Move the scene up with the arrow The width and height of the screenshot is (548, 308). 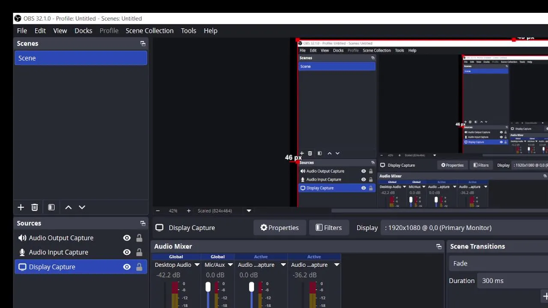click(68, 207)
